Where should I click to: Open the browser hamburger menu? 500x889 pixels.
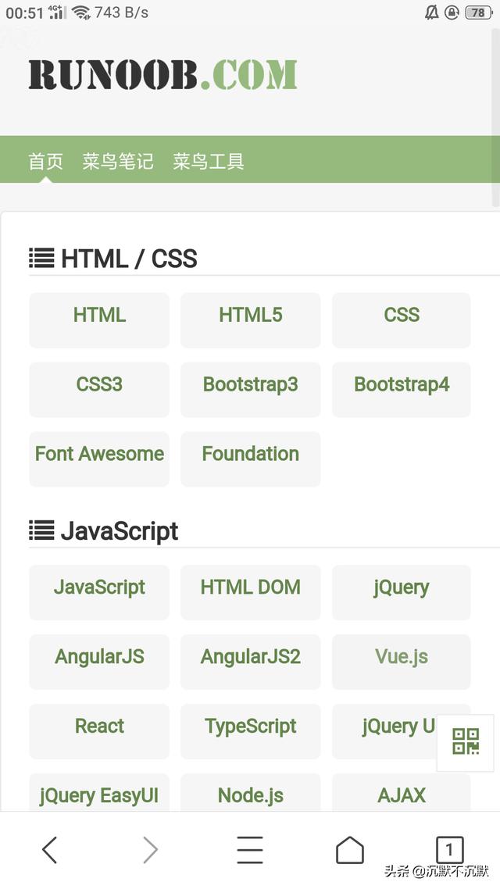pos(250,850)
